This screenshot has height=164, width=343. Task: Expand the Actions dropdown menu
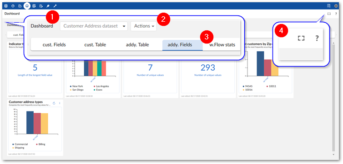[143, 26]
